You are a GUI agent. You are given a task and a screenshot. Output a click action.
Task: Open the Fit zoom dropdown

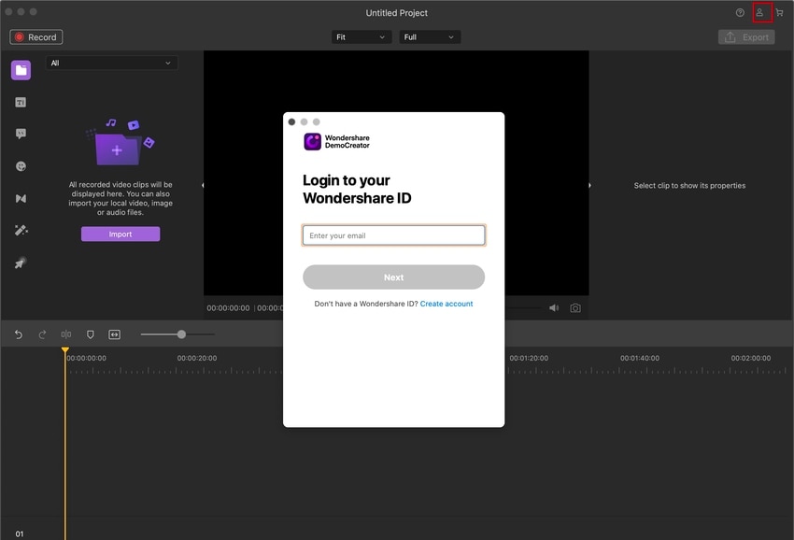point(362,37)
